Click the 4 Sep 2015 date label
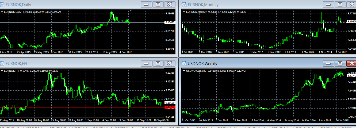This screenshot has height=128, width=356. click(126, 52)
